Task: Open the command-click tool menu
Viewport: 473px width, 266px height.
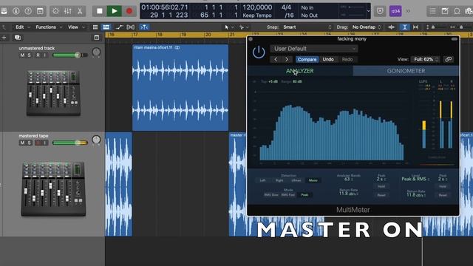Action: coord(244,27)
